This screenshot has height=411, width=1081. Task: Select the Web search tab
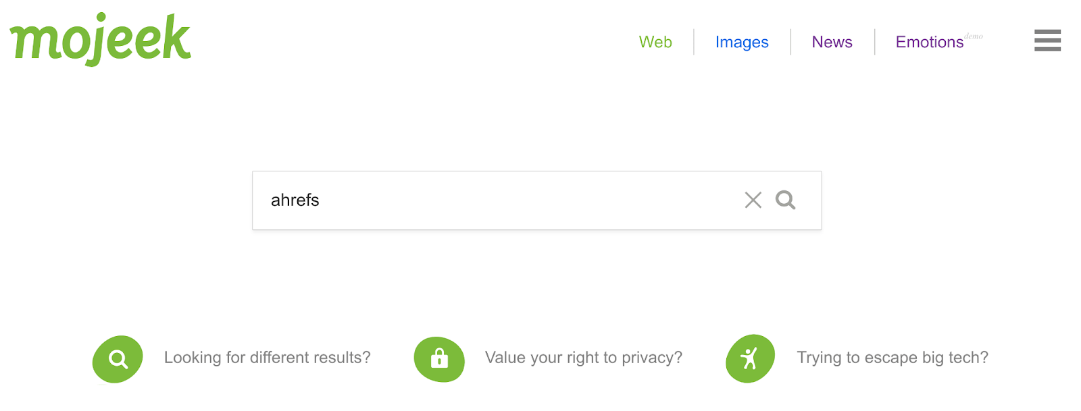655,42
